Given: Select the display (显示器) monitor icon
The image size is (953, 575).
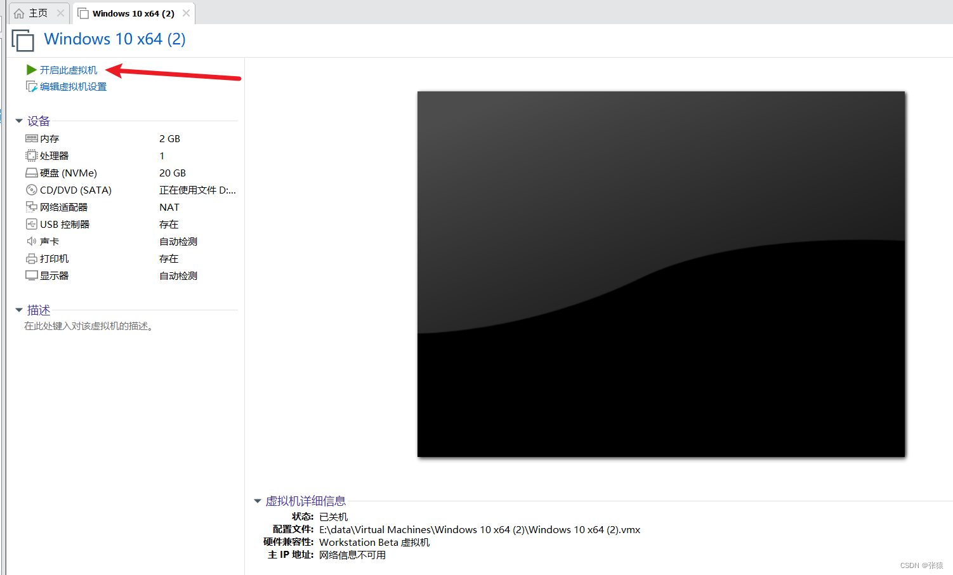Looking at the screenshot, I should pos(32,275).
